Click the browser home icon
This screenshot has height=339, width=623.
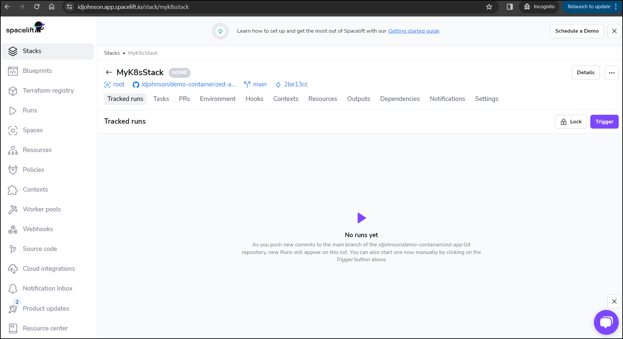click(52, 7)
